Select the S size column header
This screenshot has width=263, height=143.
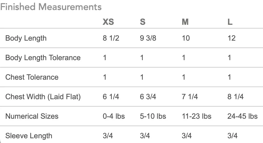(143, 22)
